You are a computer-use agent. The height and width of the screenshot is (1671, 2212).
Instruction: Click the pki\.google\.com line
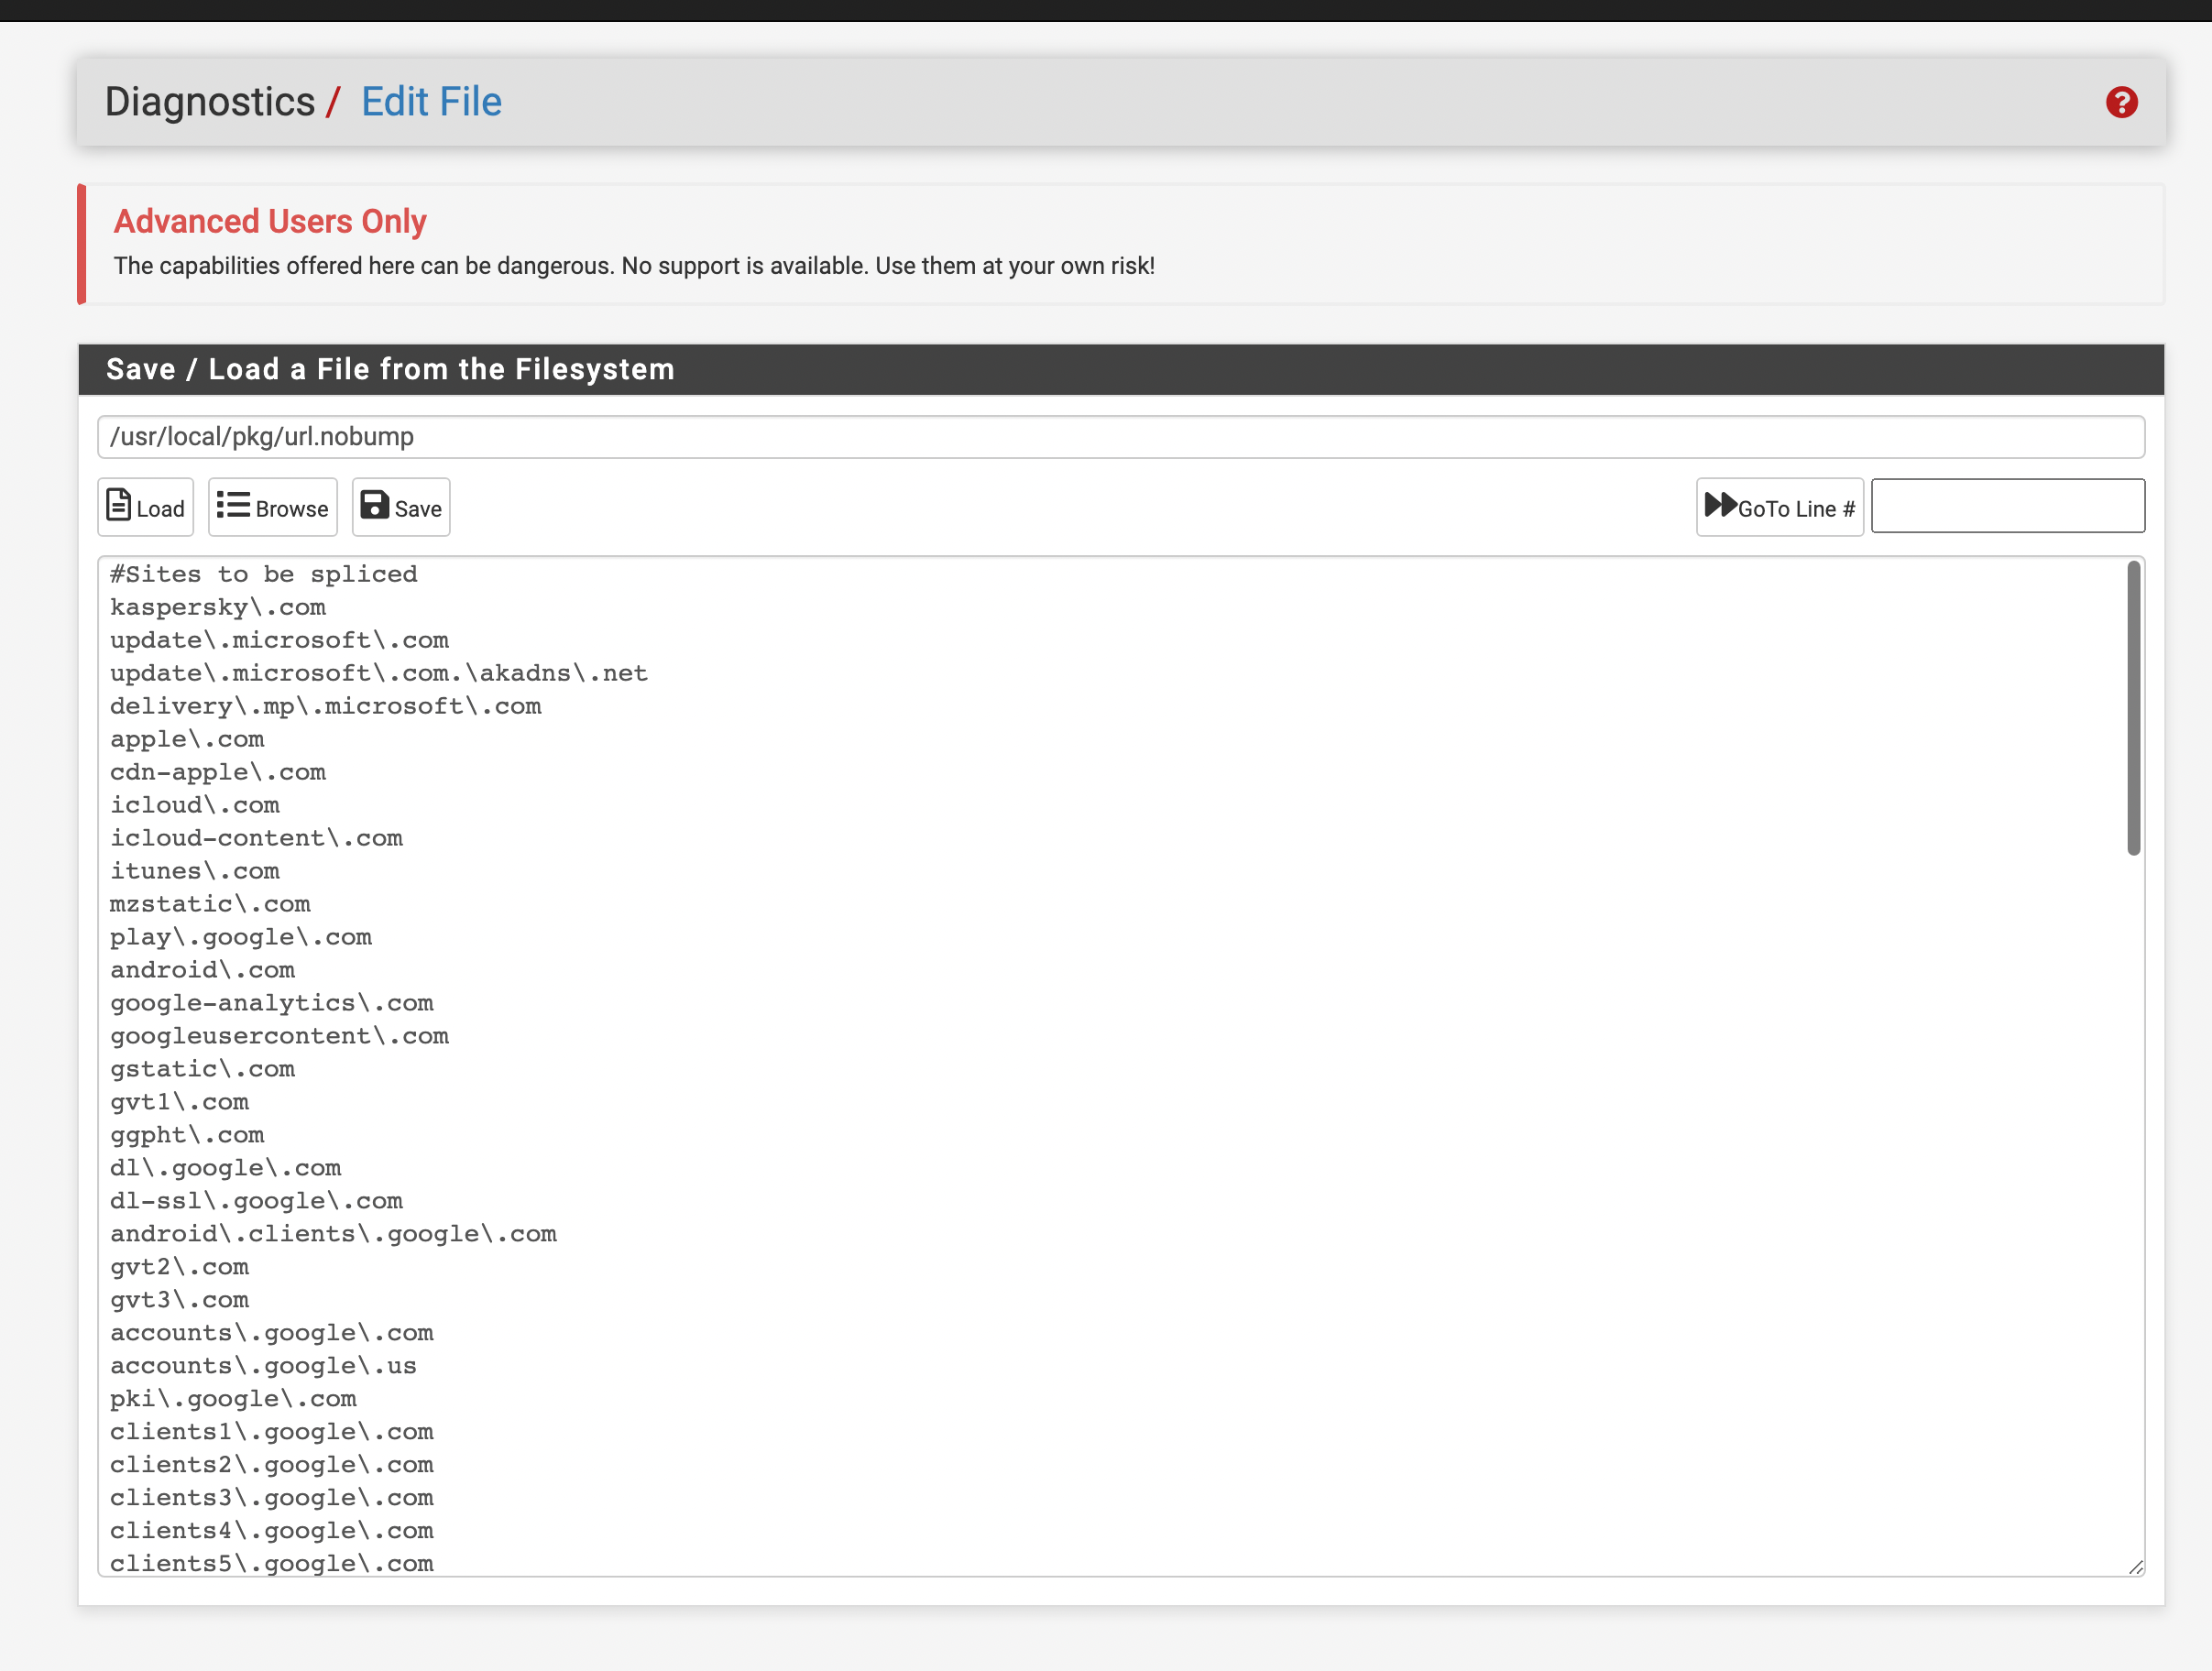[234, 1399]
